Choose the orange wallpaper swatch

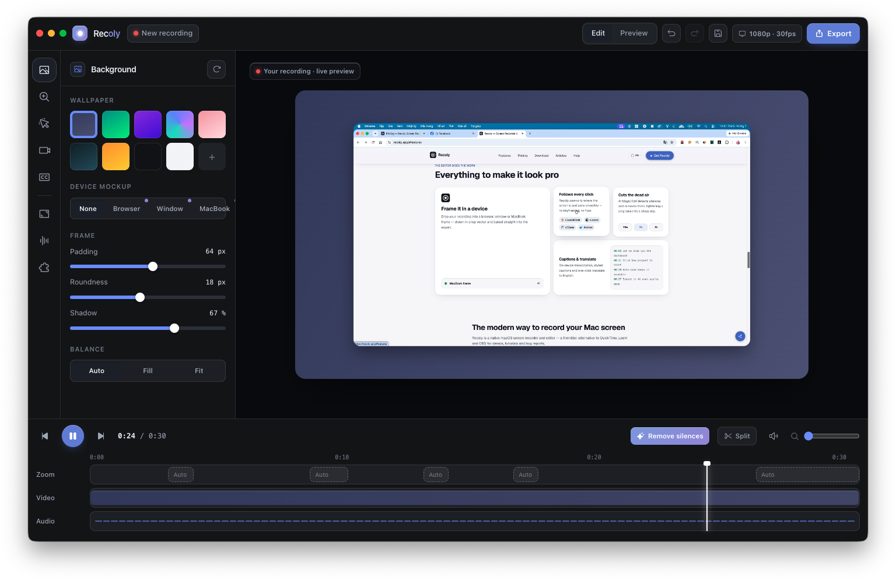116,157
